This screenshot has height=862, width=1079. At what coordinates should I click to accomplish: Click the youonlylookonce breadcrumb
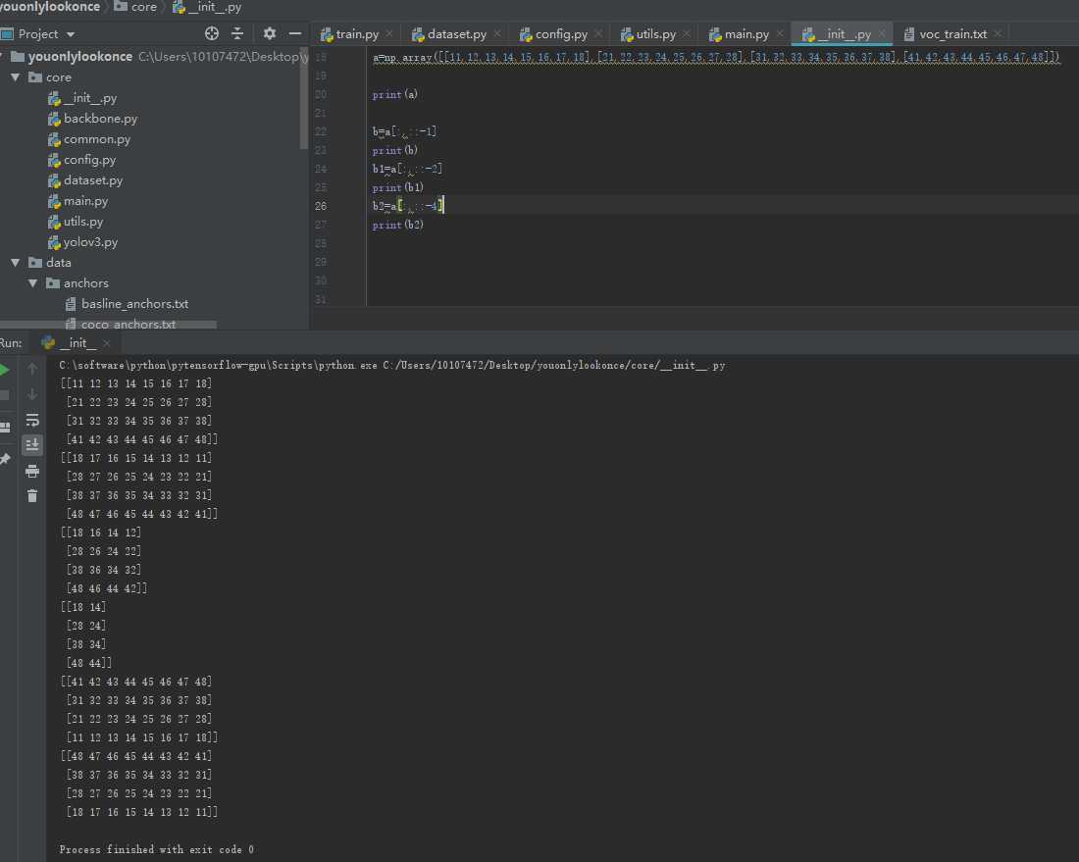(x=50, y=7)
